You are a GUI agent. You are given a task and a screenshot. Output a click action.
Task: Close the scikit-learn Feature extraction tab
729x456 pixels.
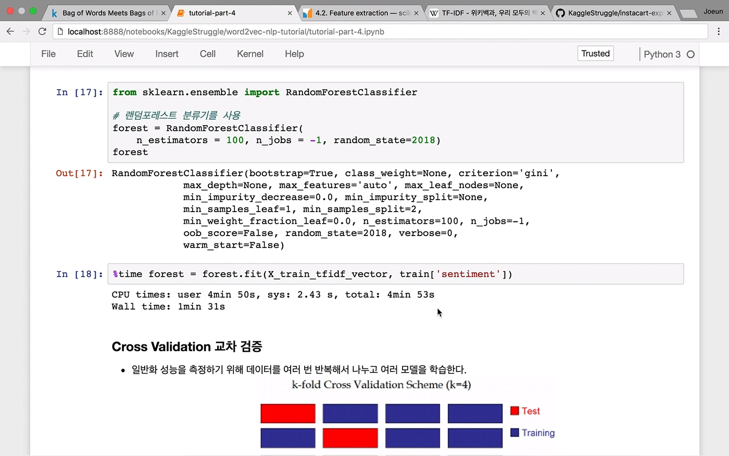coord(416,13)
